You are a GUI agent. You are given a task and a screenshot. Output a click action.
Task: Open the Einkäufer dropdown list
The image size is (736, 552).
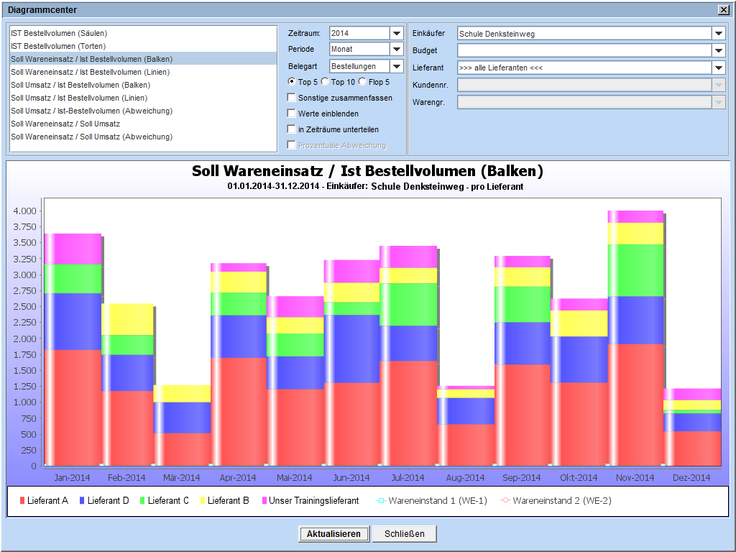(718, 33)
